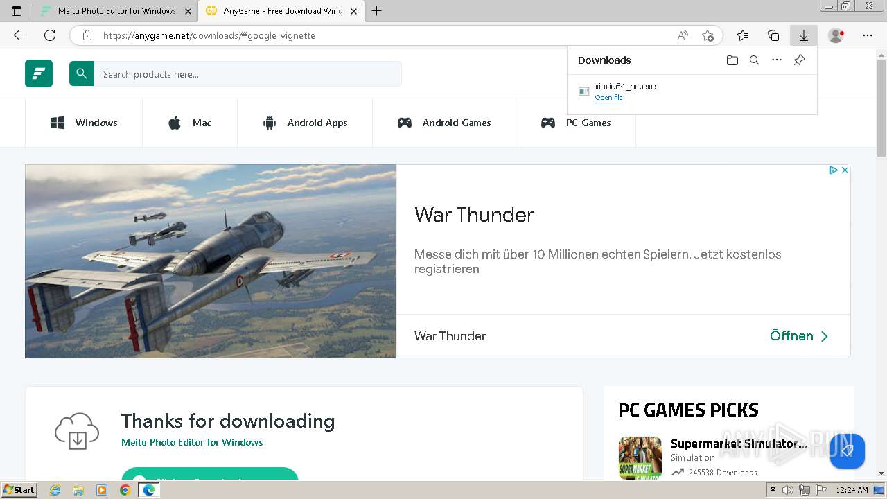Open downloads folder from Downloads panel

coord(732,60)
